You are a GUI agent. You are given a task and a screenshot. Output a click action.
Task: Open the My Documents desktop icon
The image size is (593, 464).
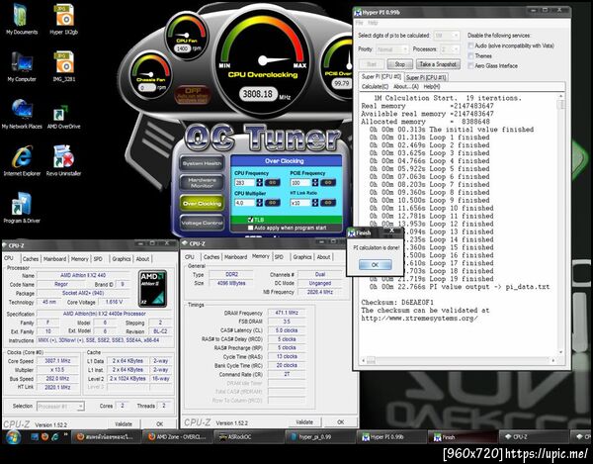pyautogui.click(x=21, y=19)
